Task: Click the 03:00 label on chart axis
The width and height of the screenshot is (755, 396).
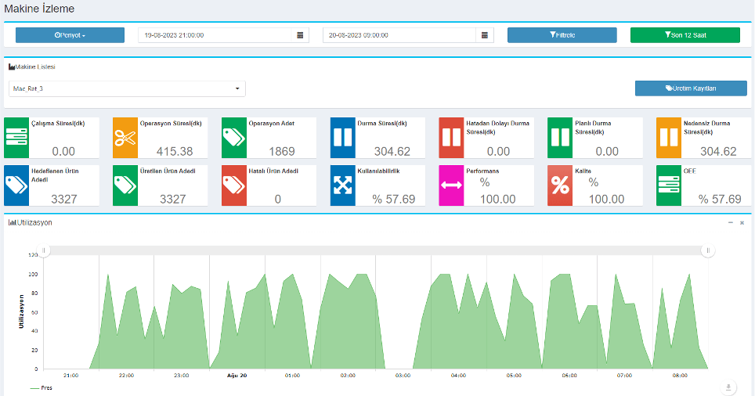Action: [403, 376]
